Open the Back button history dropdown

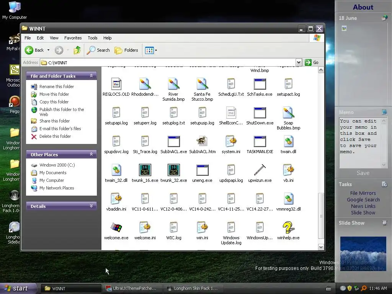coord(48,50)
